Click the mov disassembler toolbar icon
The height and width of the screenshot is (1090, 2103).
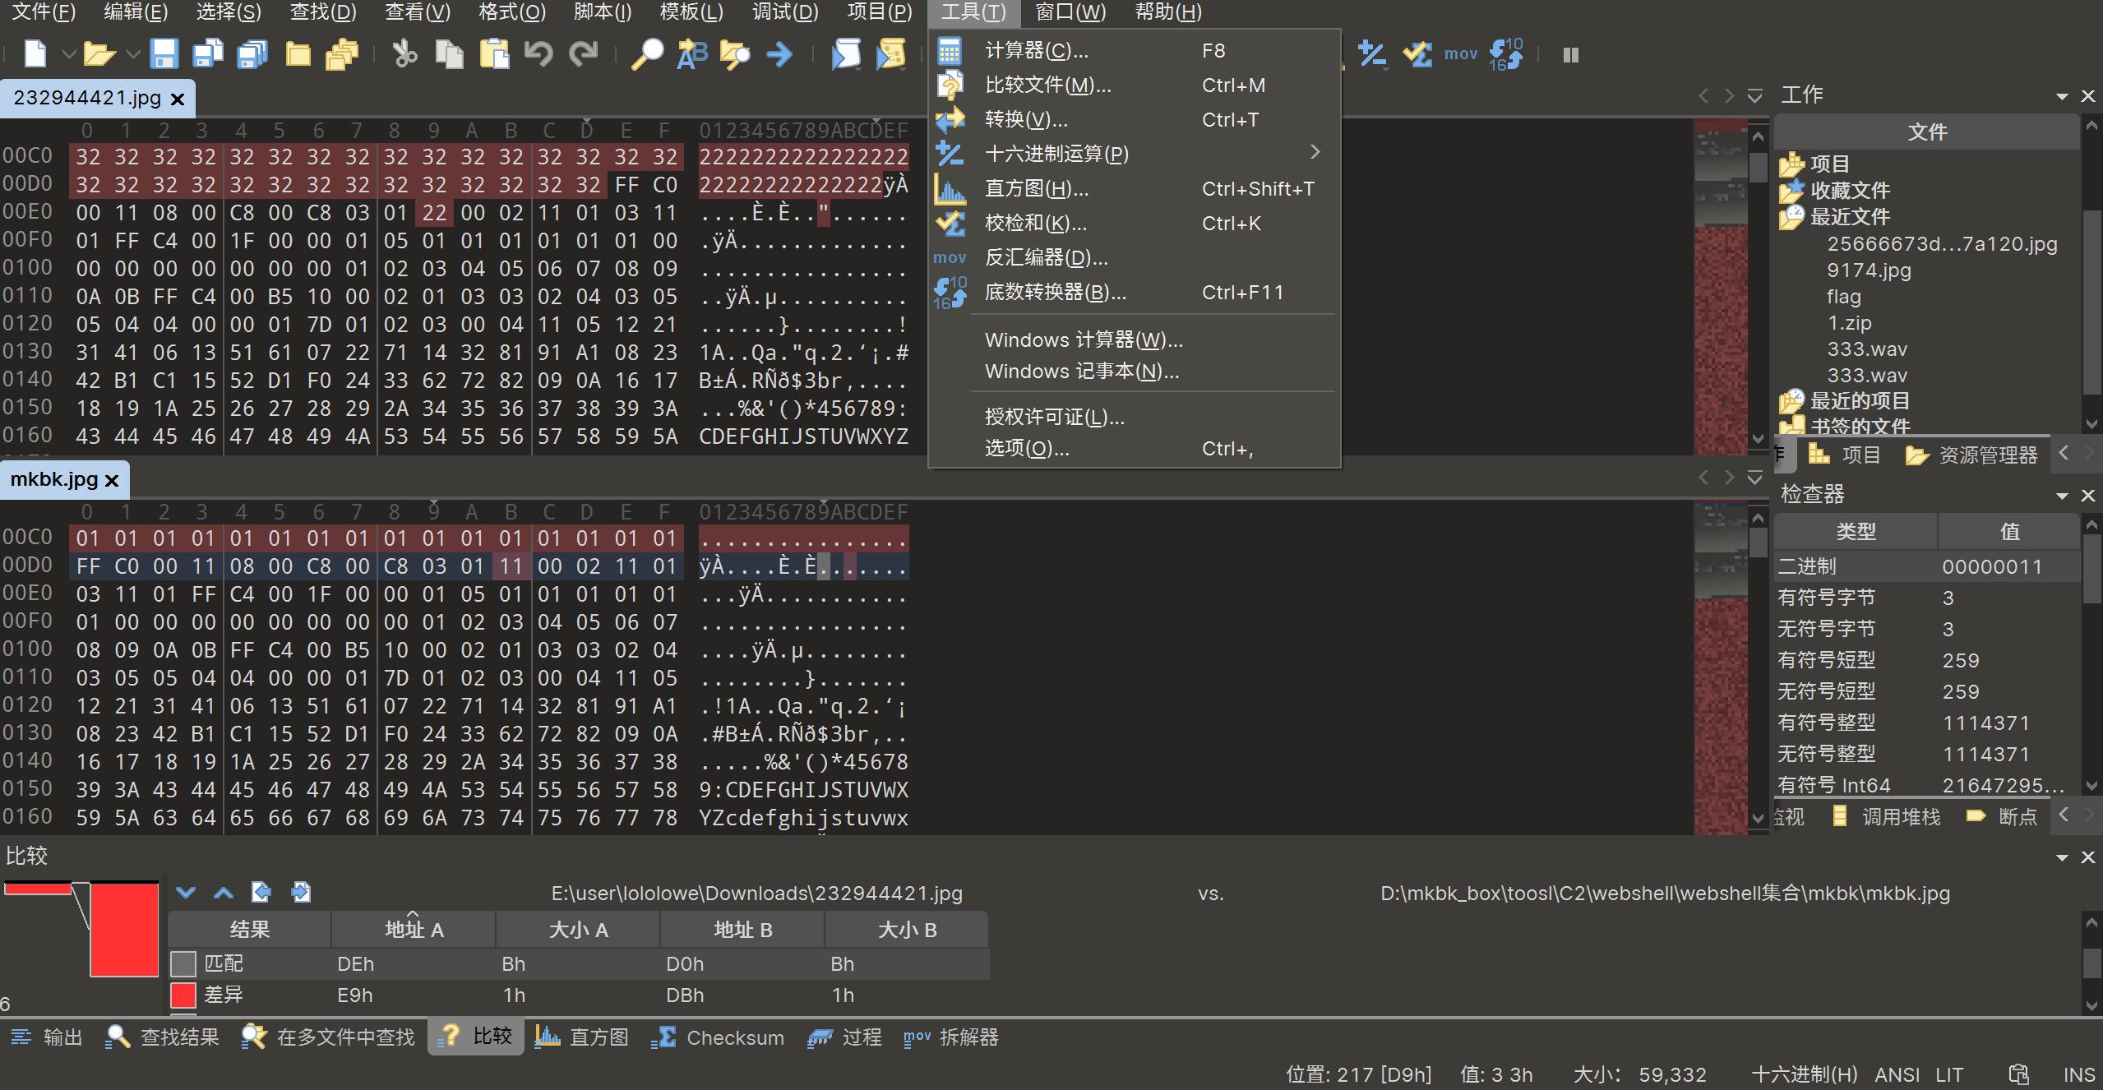1461,55
